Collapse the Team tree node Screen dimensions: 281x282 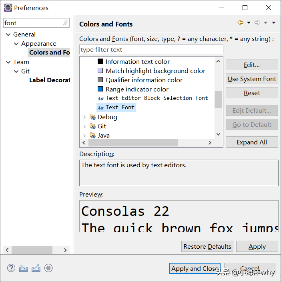8,62
